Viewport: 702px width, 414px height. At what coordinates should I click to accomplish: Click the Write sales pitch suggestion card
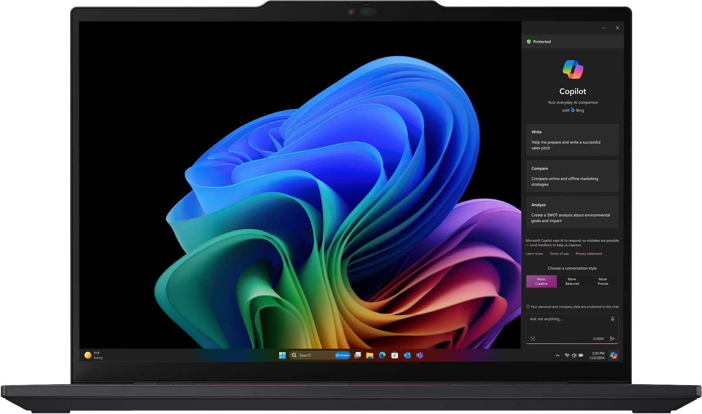[x=572, y=140]
